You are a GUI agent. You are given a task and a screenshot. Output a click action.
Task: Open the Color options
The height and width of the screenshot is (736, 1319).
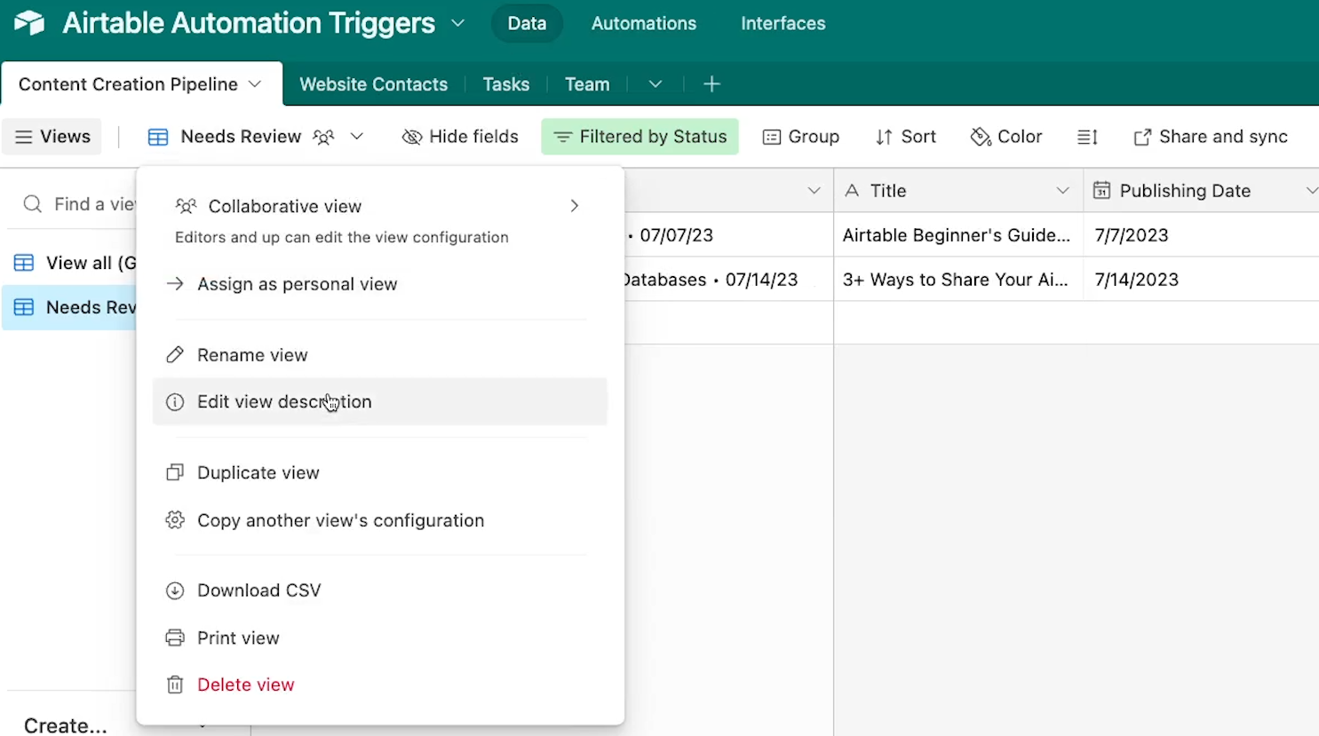click(x=1006, y=137)
